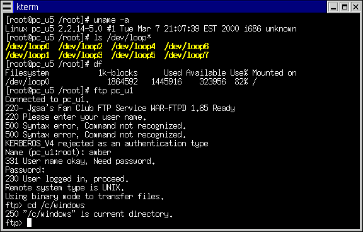This screenshot has height=232, width=363.
Task: Click the kterm title bar text
Action: pyautogui.click(x=27, y=7)
